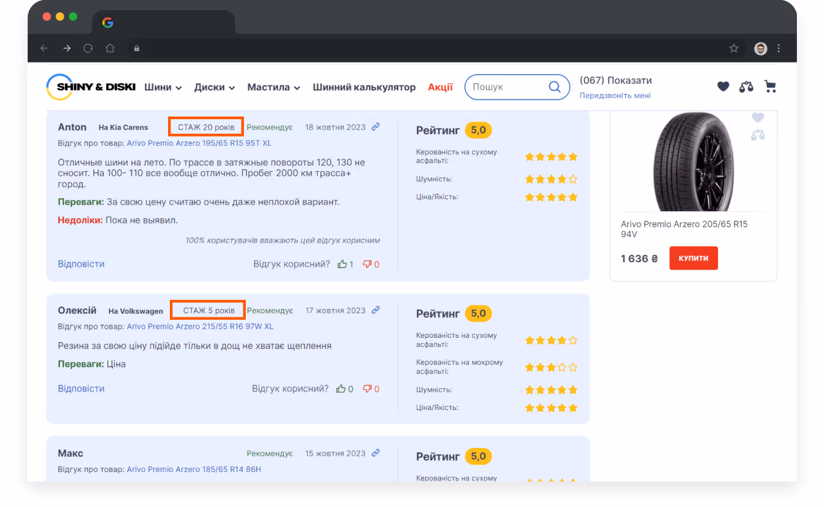Open comparison scales icon in header
The width and height of the screenshot is (824, 507).
[746, 87]
